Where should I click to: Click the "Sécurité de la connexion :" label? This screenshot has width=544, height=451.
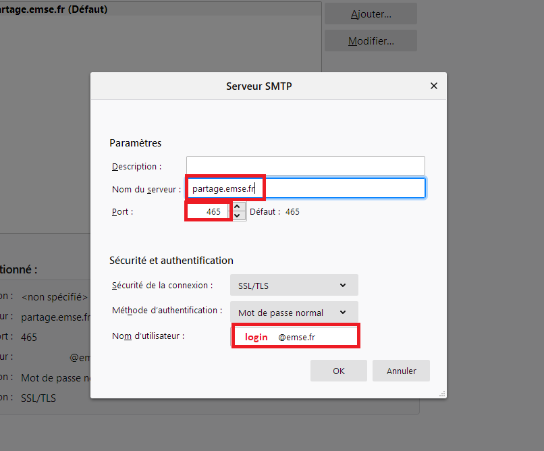pos(162,285)
